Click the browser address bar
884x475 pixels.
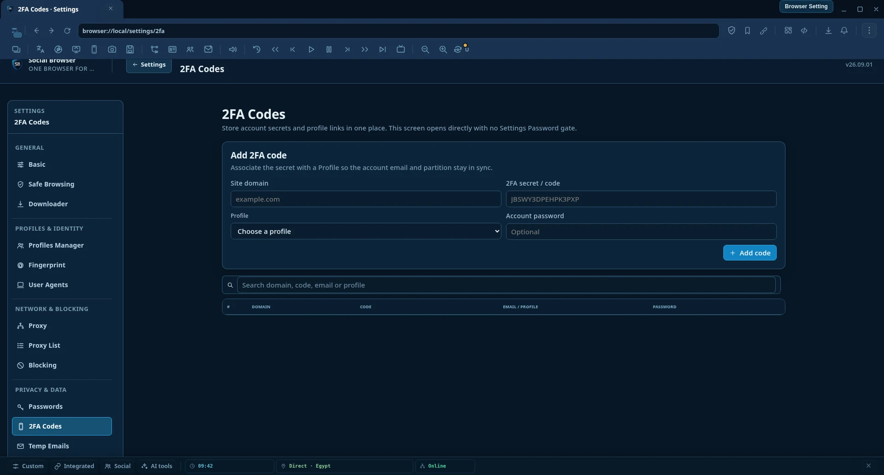[398, 31]
